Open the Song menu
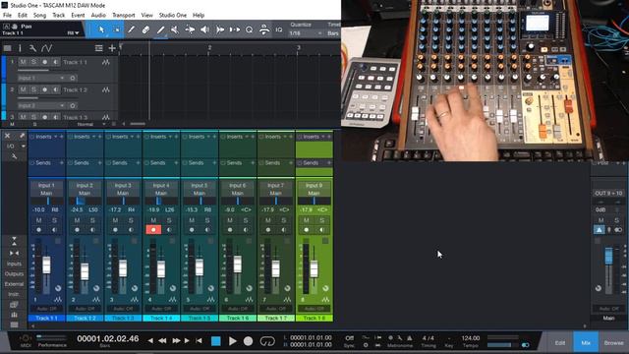This screenshot has height=354, width=629. click(39, 16)
